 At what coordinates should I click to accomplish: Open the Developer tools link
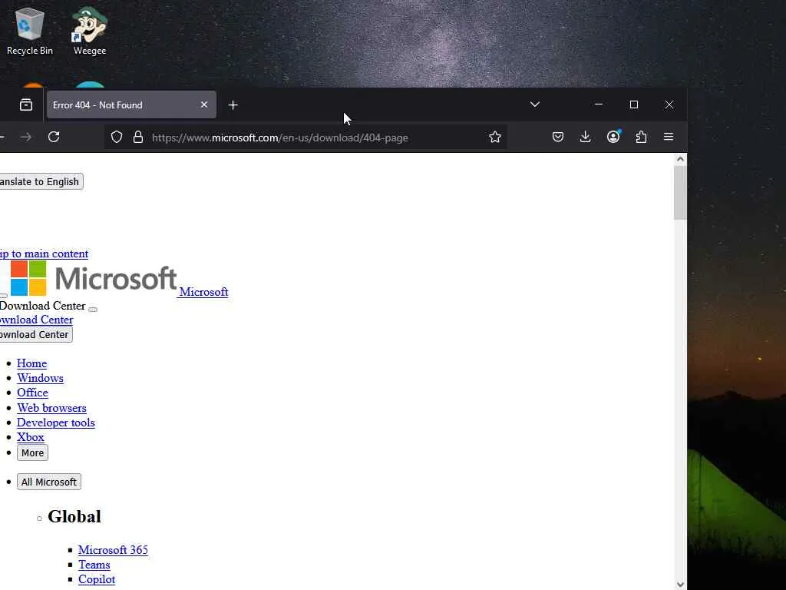[55, 423]
